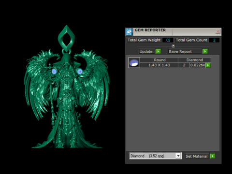Click the Total Gem Weight label
This screenshot has width=232, height=174.
coord(144,40)
